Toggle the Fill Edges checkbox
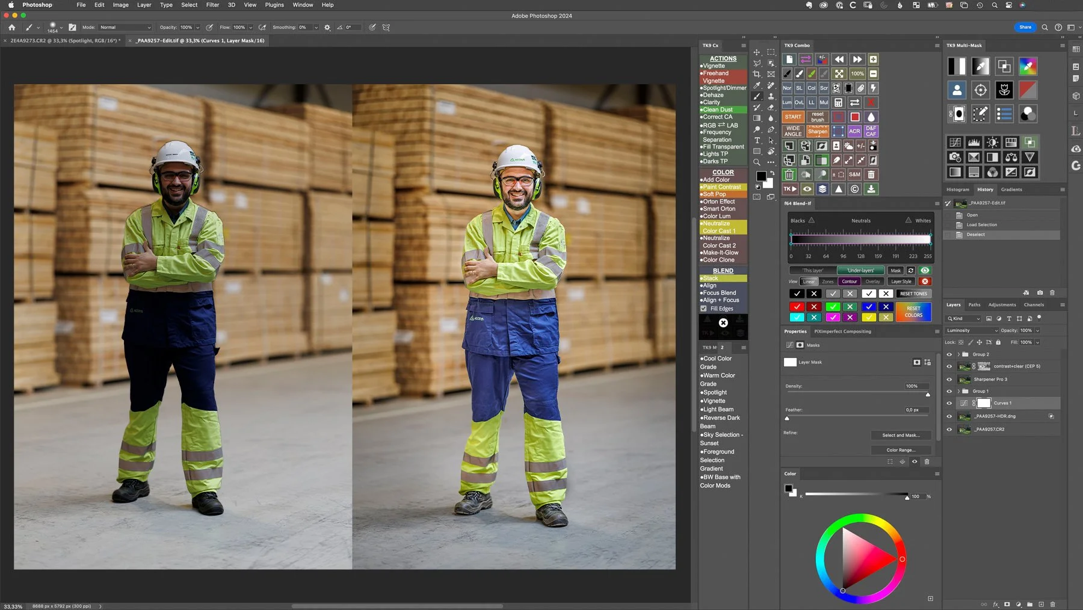 coord(703,309)
